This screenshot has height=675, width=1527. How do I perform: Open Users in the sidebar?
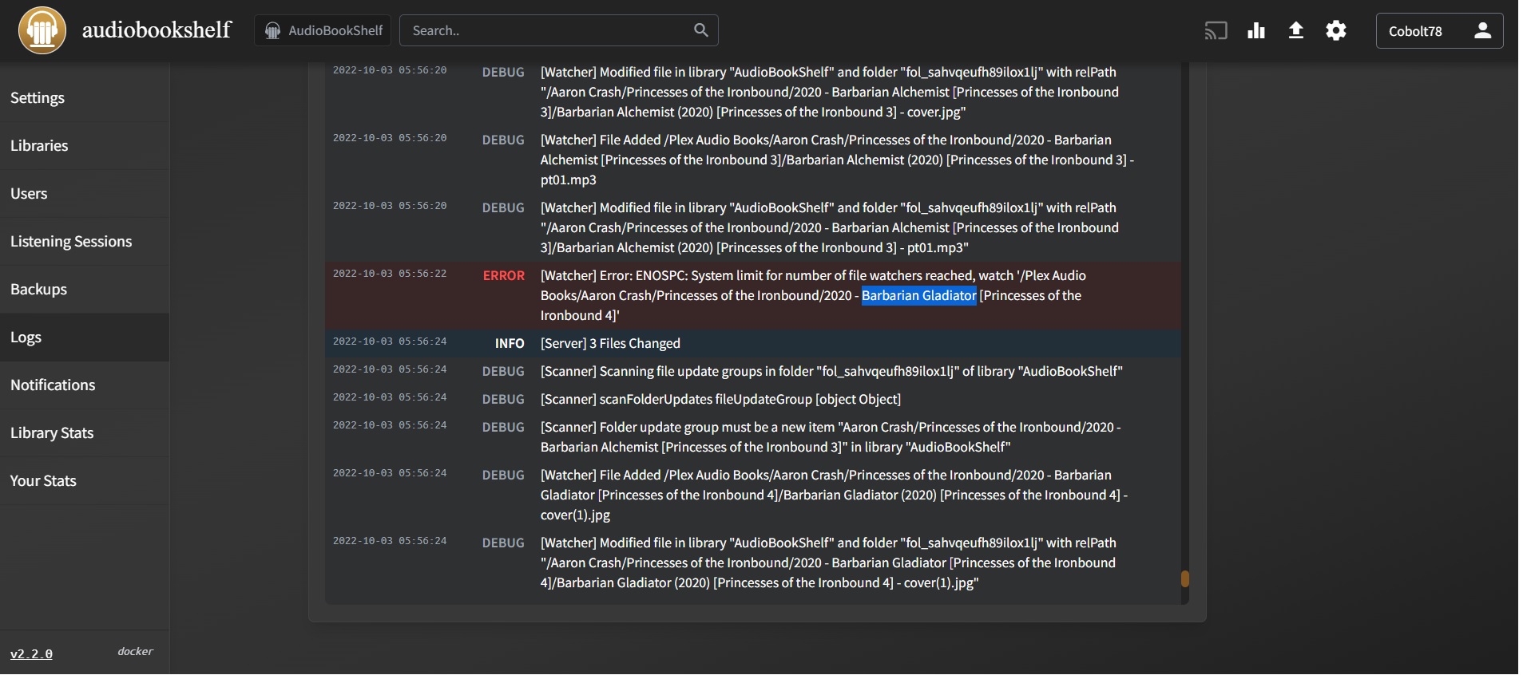click(85, 194)
